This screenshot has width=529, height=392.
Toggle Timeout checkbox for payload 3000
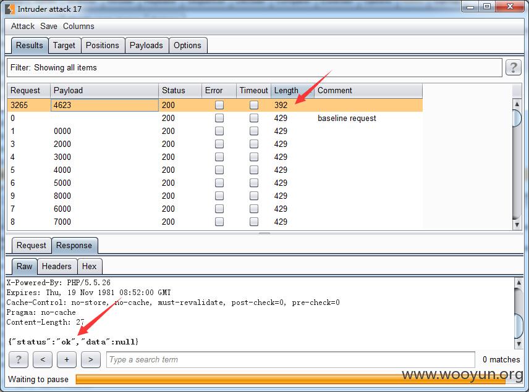point(254,157)
